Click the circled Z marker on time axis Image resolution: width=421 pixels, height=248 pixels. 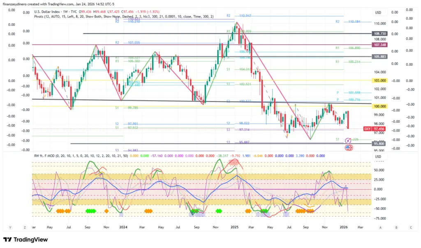tap(24, 227)
